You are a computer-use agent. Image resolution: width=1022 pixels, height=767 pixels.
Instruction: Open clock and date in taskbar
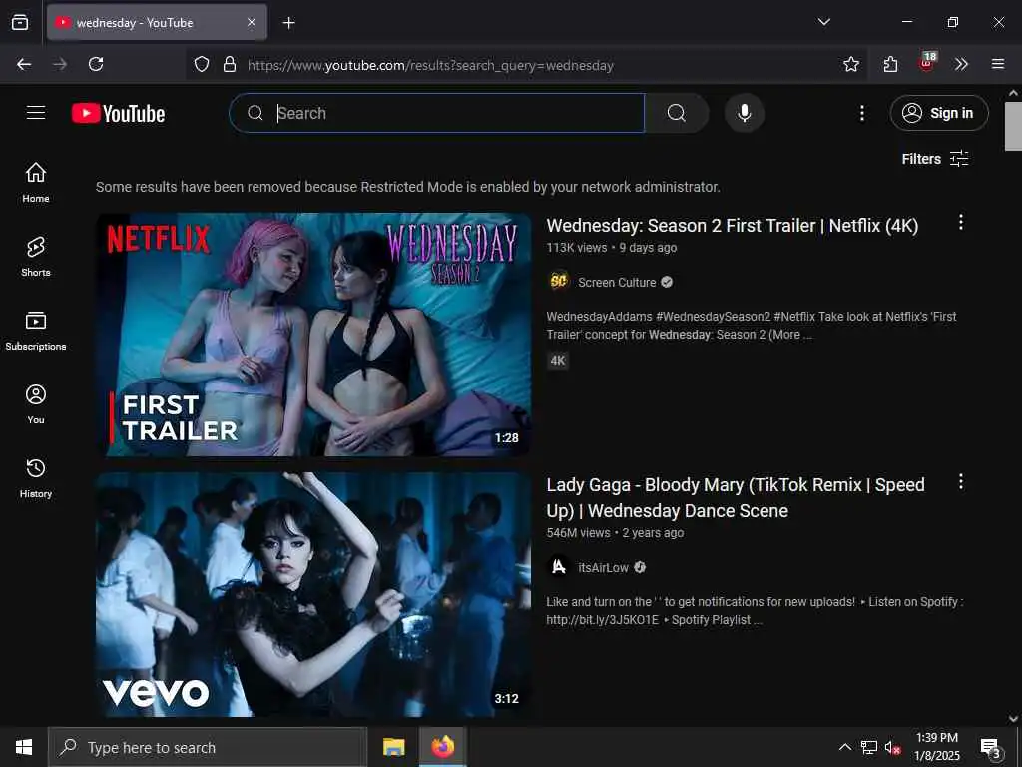click(x=936, y=747)
